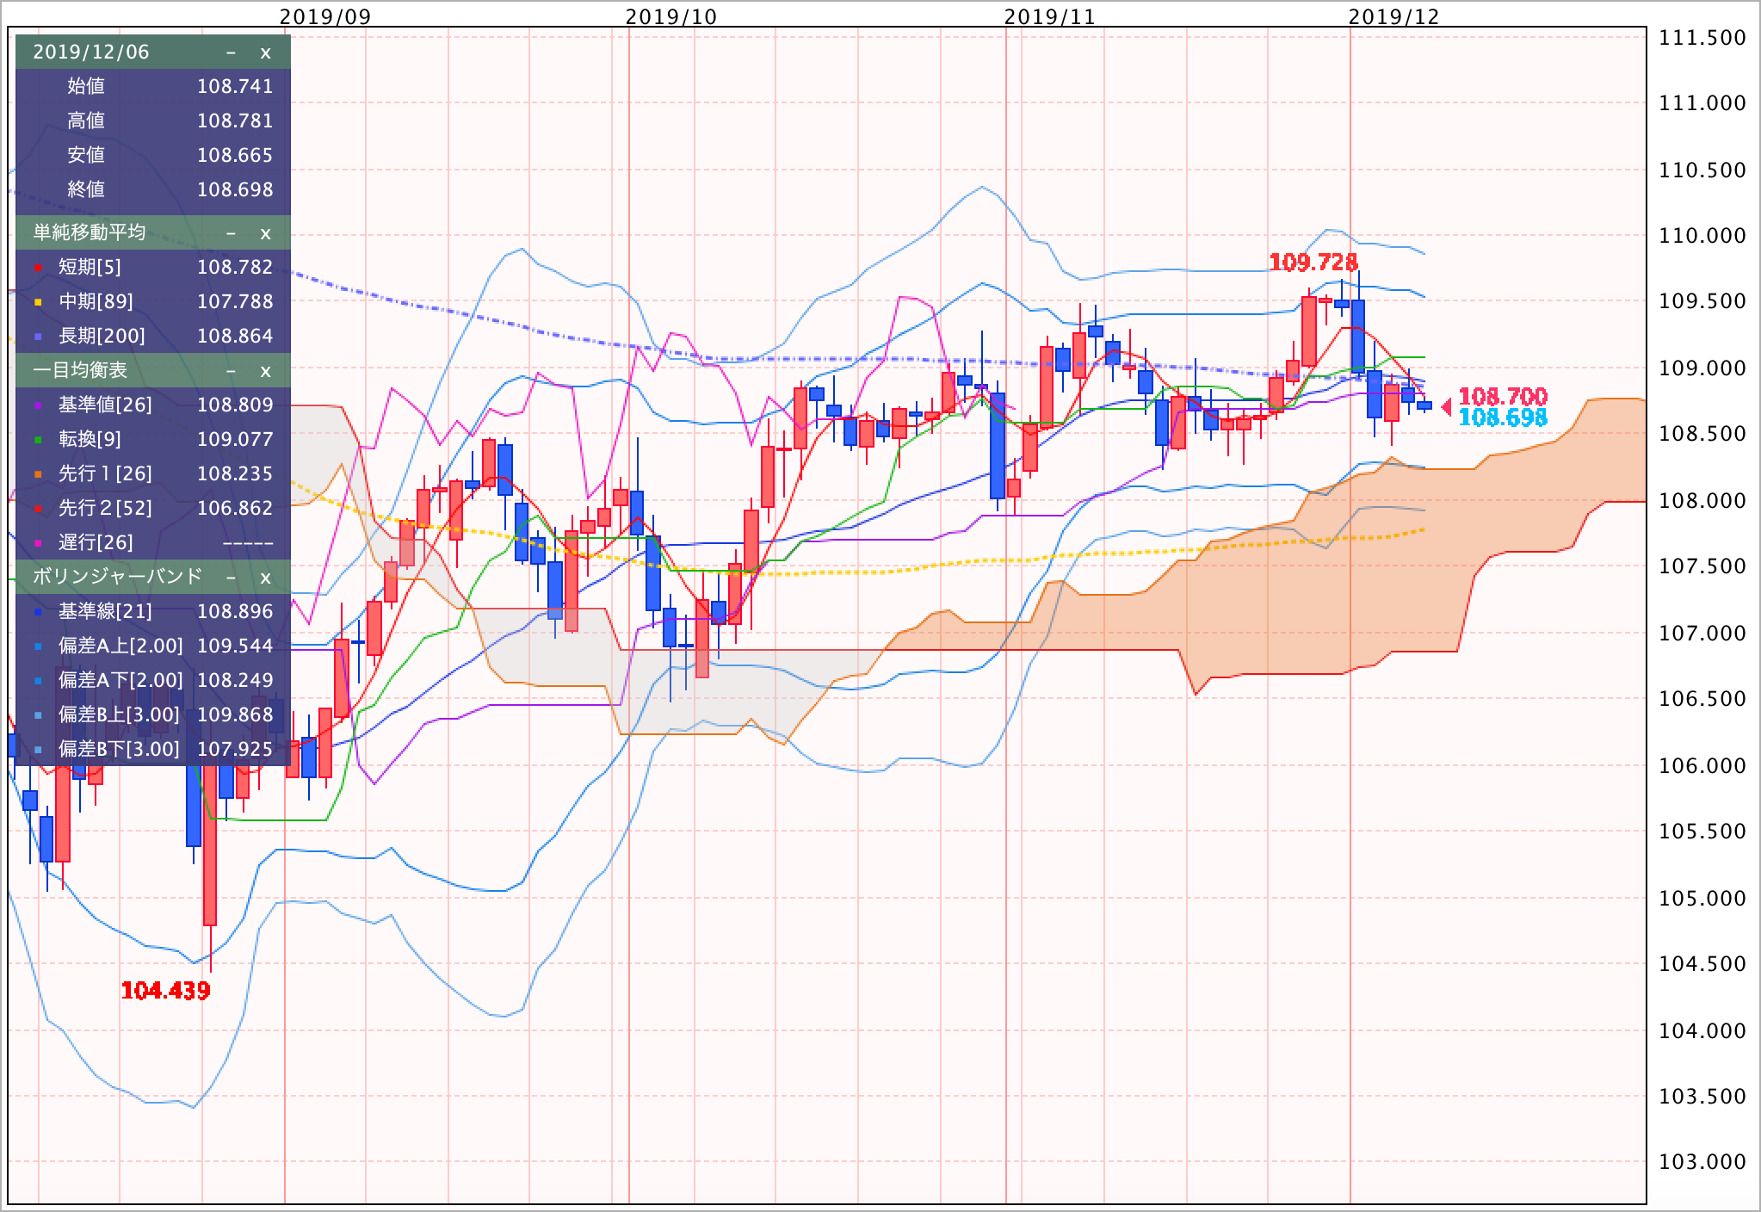The image size is (1761, 1212).
Task: Click the red 短期[5] color marker
Action: click(x=39, y=269)
